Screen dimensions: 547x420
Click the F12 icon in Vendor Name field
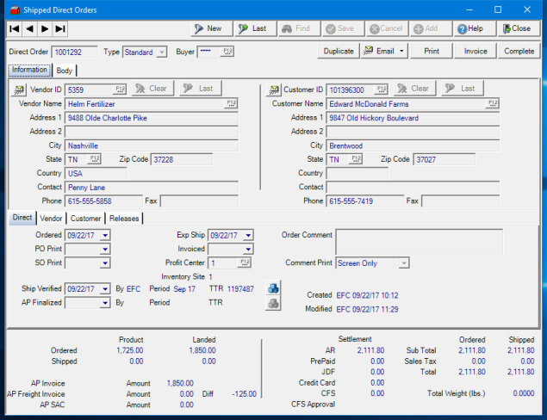tap(231, 103)
